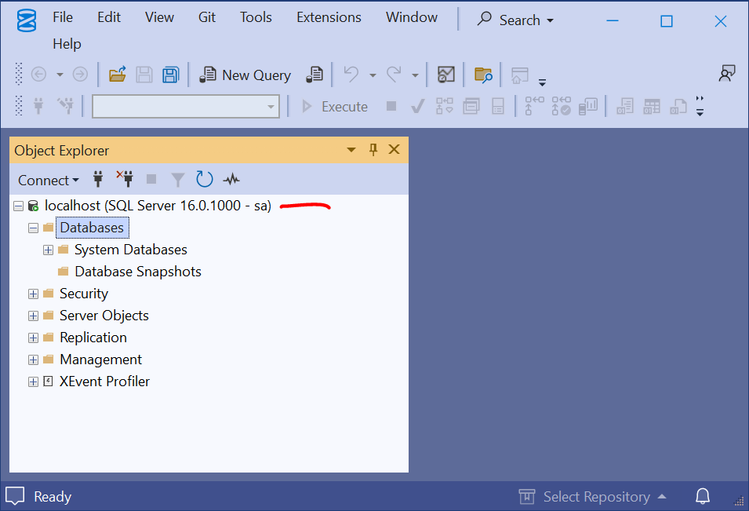Open the Object Explorer activity monitor waveform icon
The height and width of the screenshot is (511, 749).
[x=231, y=180]
